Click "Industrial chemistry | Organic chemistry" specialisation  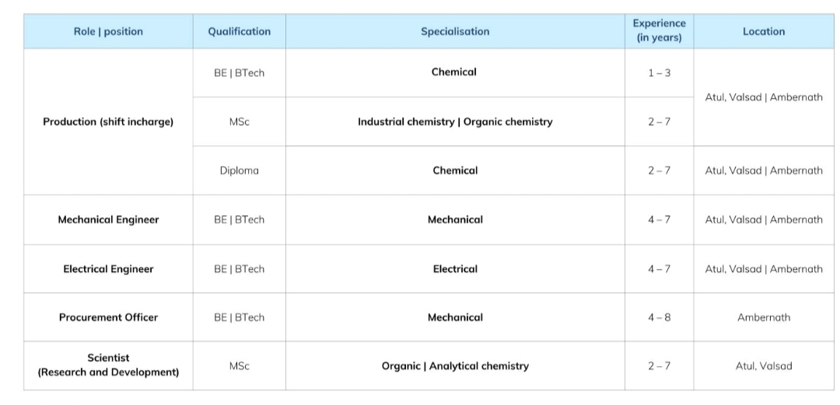[x=455, y=122]
